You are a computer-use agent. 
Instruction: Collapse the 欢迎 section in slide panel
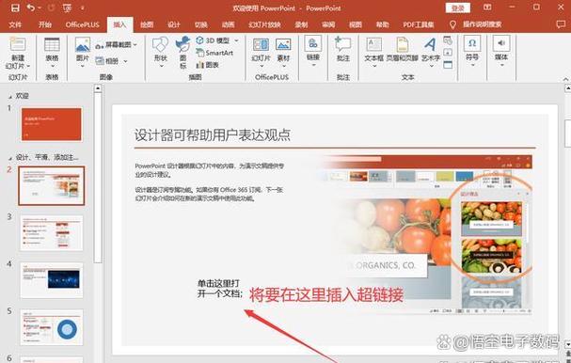10,97
